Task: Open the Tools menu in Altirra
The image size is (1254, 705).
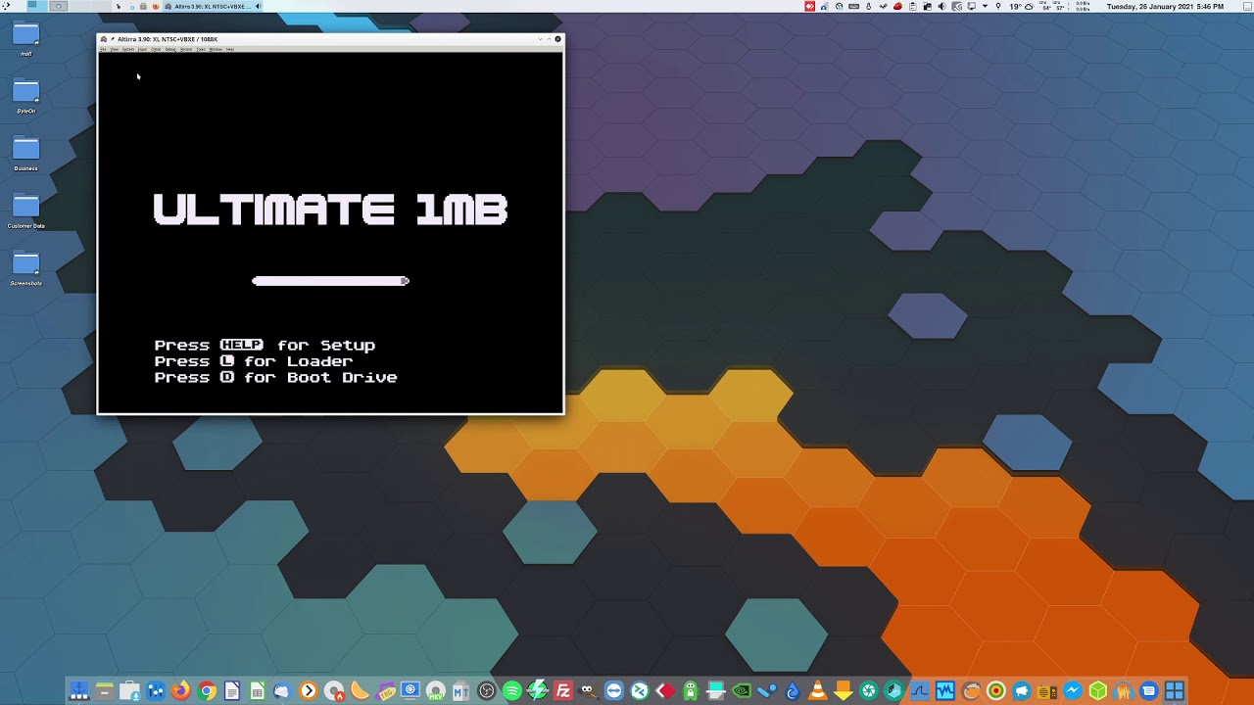Action: 201,49
